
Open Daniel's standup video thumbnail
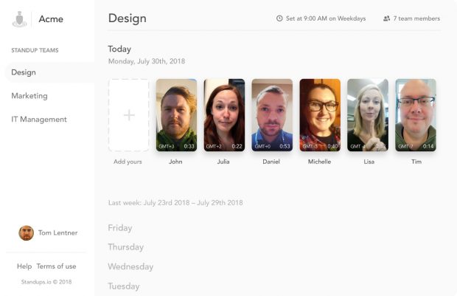coord(272,115)
